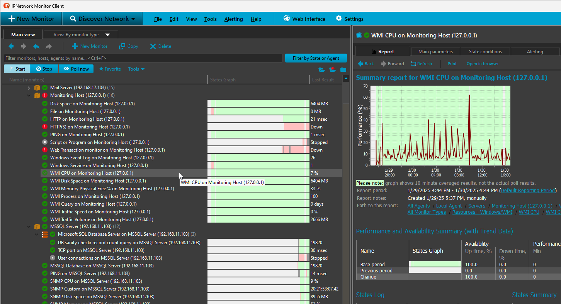The width and height of the screenshot is (561, 304).
Task: Open the Tools dropdown above the monitor list
Action: [136, 69]
